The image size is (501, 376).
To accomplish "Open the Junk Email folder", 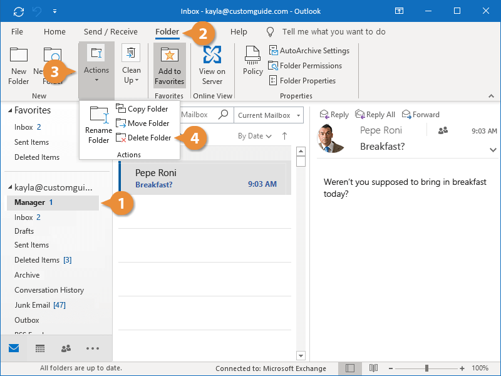I will click(x=40, y=305).
